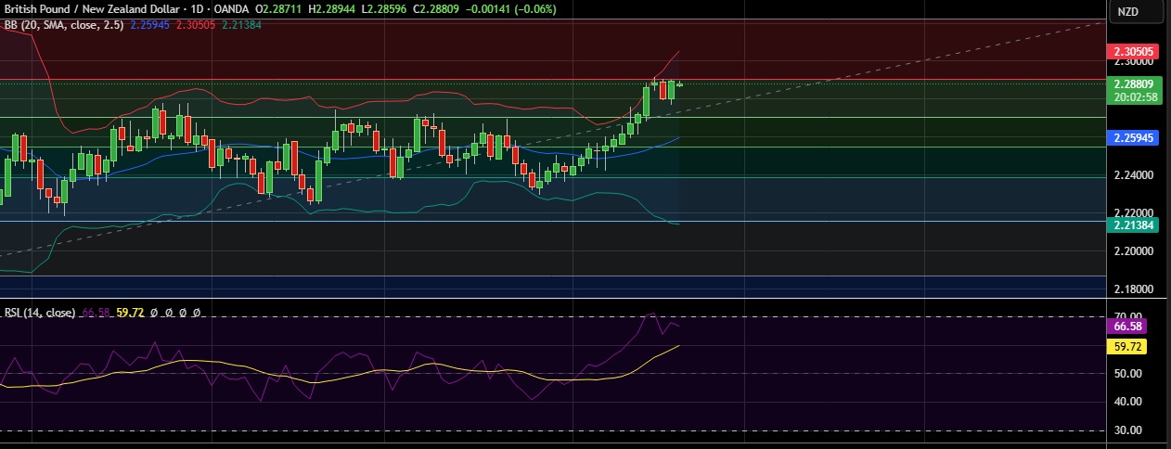Click the purple 66.58 RSI axis label

(x=1129, y=326)
